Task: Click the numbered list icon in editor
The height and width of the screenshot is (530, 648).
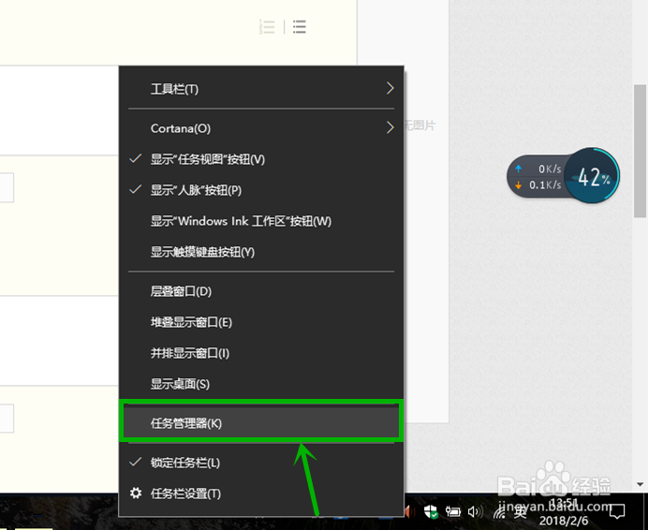Action: [267, 27]
